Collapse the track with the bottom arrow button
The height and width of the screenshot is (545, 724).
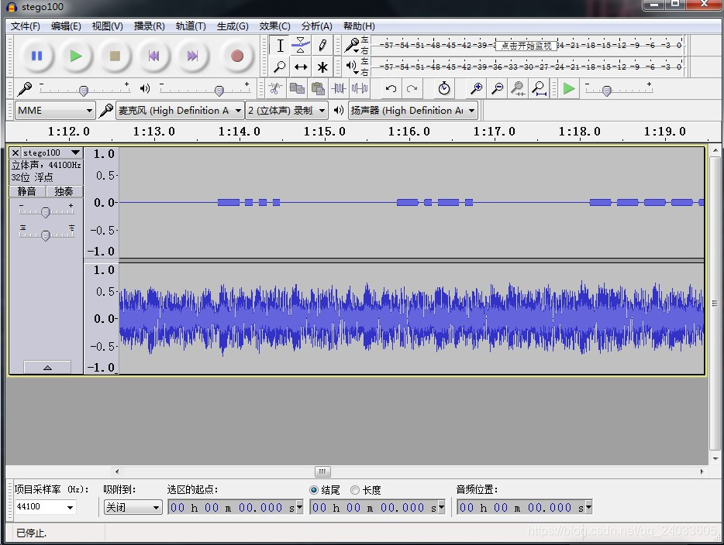(x=47, y=367)
